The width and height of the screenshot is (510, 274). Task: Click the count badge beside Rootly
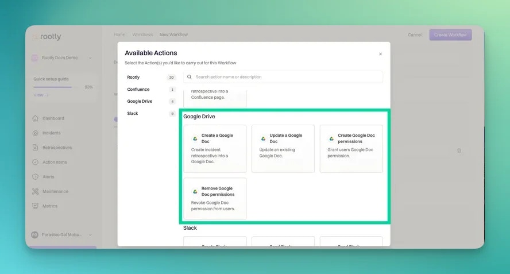click(x=171, y=78)
